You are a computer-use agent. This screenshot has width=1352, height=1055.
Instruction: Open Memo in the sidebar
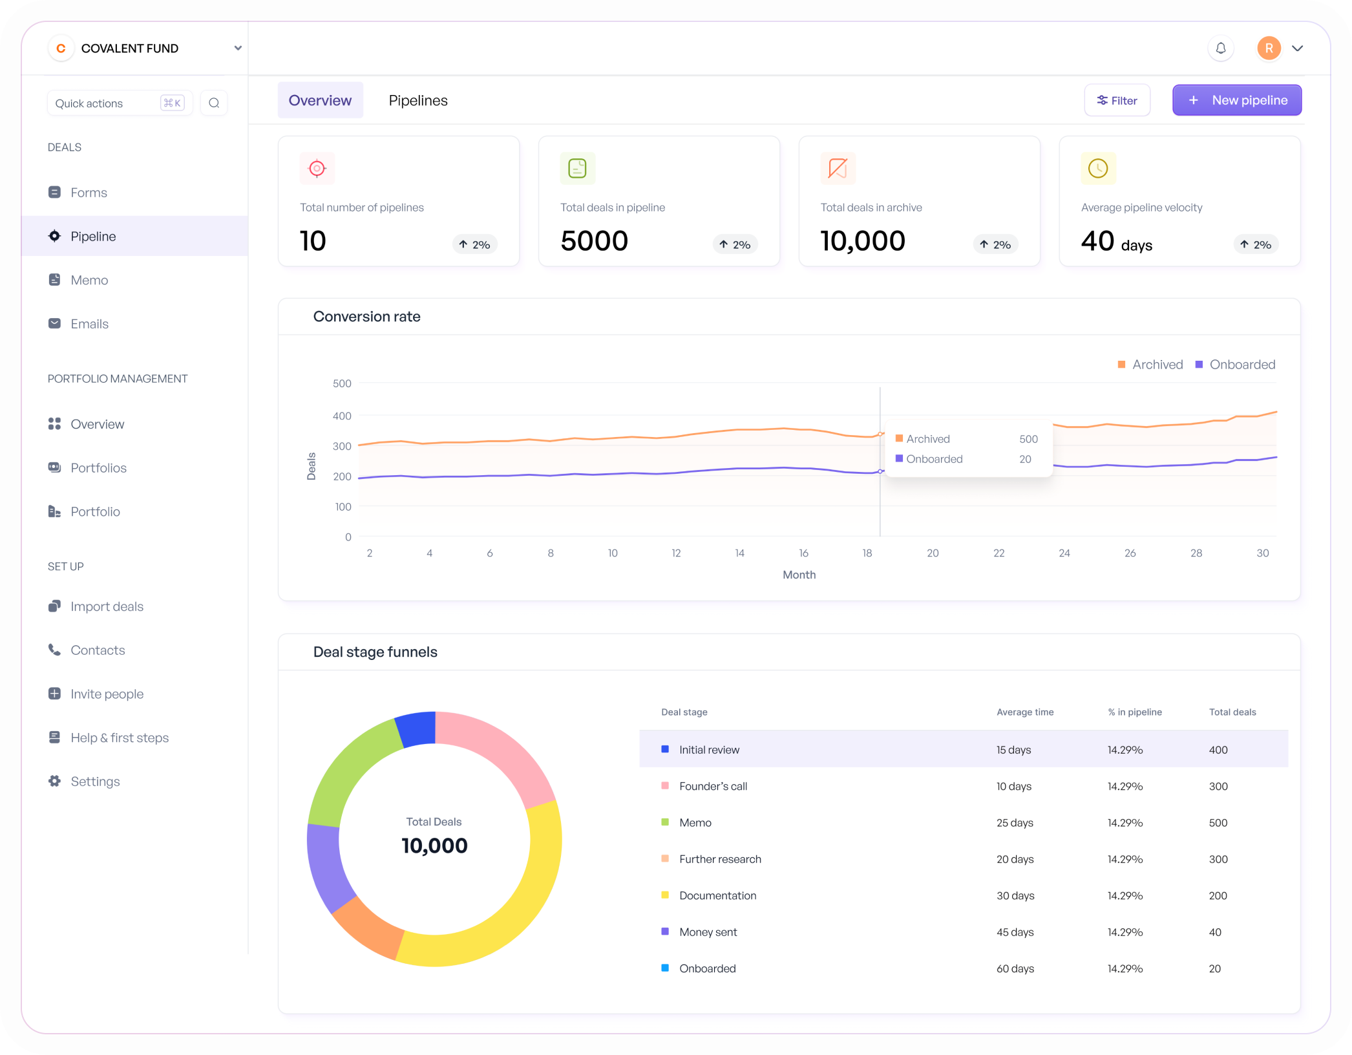coord(134,280)
